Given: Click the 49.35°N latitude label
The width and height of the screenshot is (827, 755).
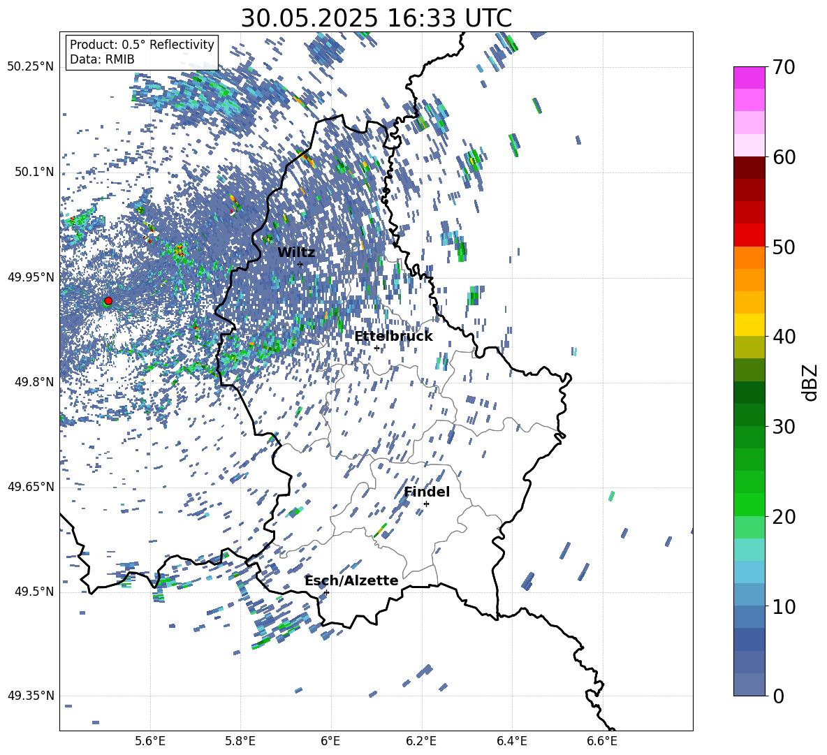Looking at the screenshot, I should (31, 696).
